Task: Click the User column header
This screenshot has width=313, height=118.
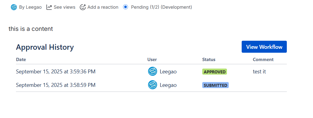Action: tap(152, 59)
